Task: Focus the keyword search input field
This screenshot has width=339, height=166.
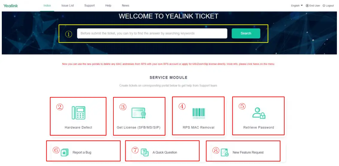Action: tap(152, 33)
